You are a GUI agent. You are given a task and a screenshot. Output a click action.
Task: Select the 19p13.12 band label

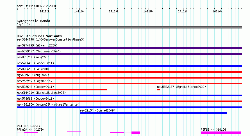pyautogui.click(x=24, y=24)
